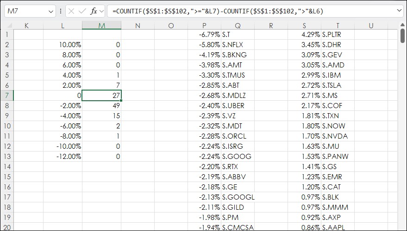Select column M header
The width and height of the screenshot is (407, 231).
click(x=102, y=25)
